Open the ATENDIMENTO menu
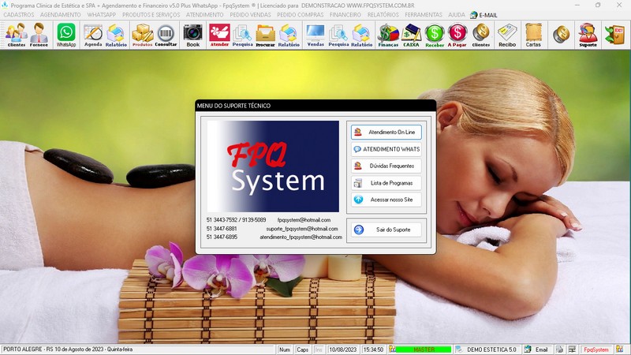The height and width of the screenshot is (355, 631). [205, 14]
